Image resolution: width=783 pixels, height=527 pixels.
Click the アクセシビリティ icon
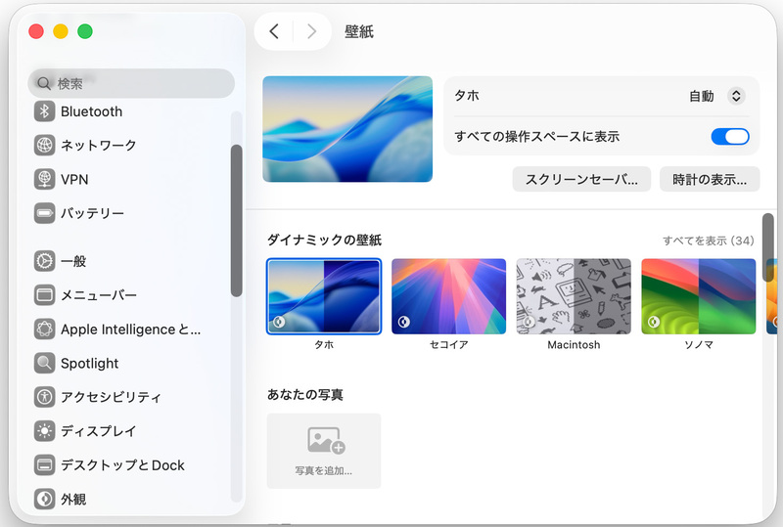[44, 397]
